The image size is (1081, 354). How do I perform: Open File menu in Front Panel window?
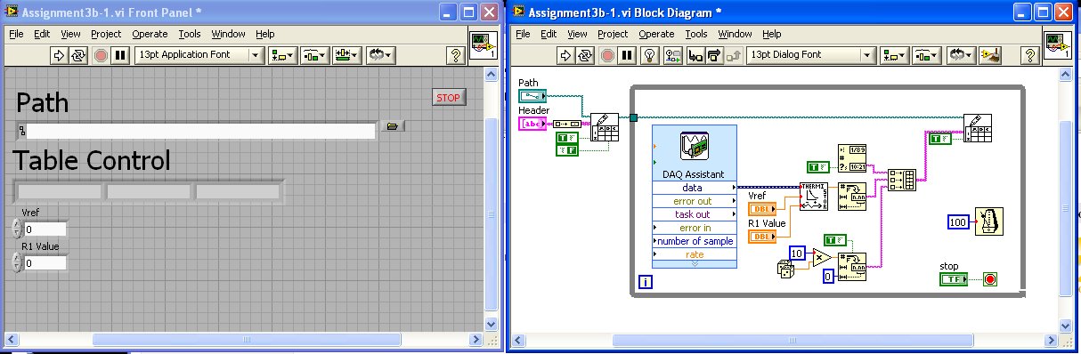(16, 34)
